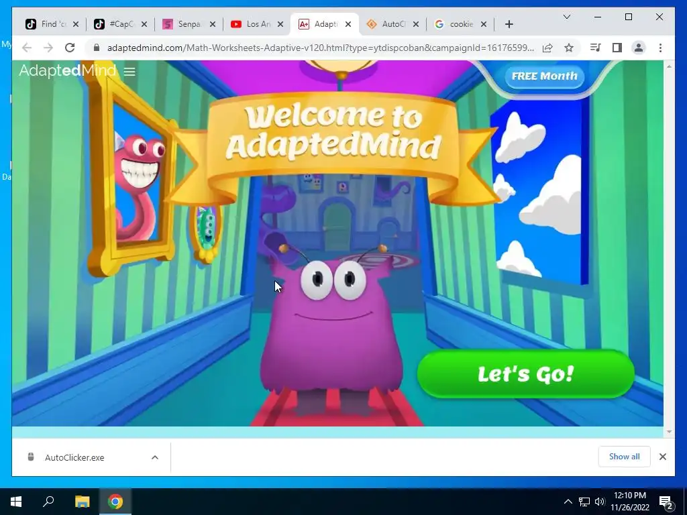Open the tab search dropdown
This screenshot has height=515, width=687.
coord(566,17)
